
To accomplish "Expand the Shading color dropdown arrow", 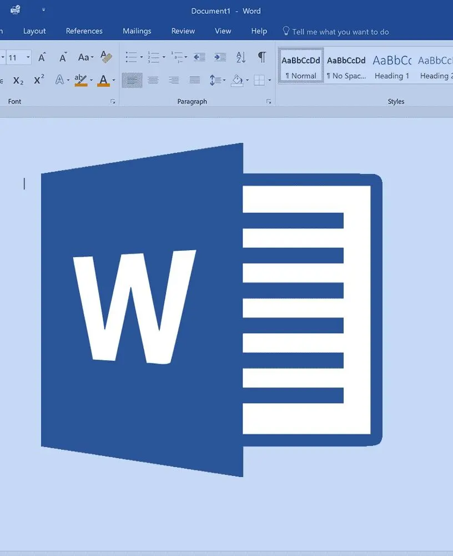I will 247,80.
